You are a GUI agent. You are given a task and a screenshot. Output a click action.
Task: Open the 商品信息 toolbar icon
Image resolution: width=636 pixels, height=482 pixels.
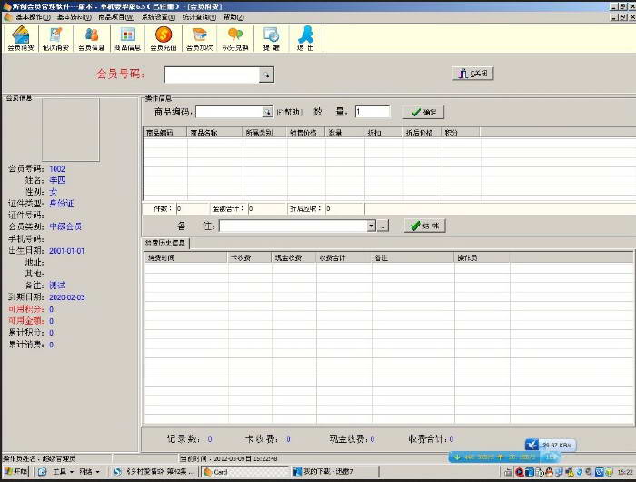tap(127, 38)
